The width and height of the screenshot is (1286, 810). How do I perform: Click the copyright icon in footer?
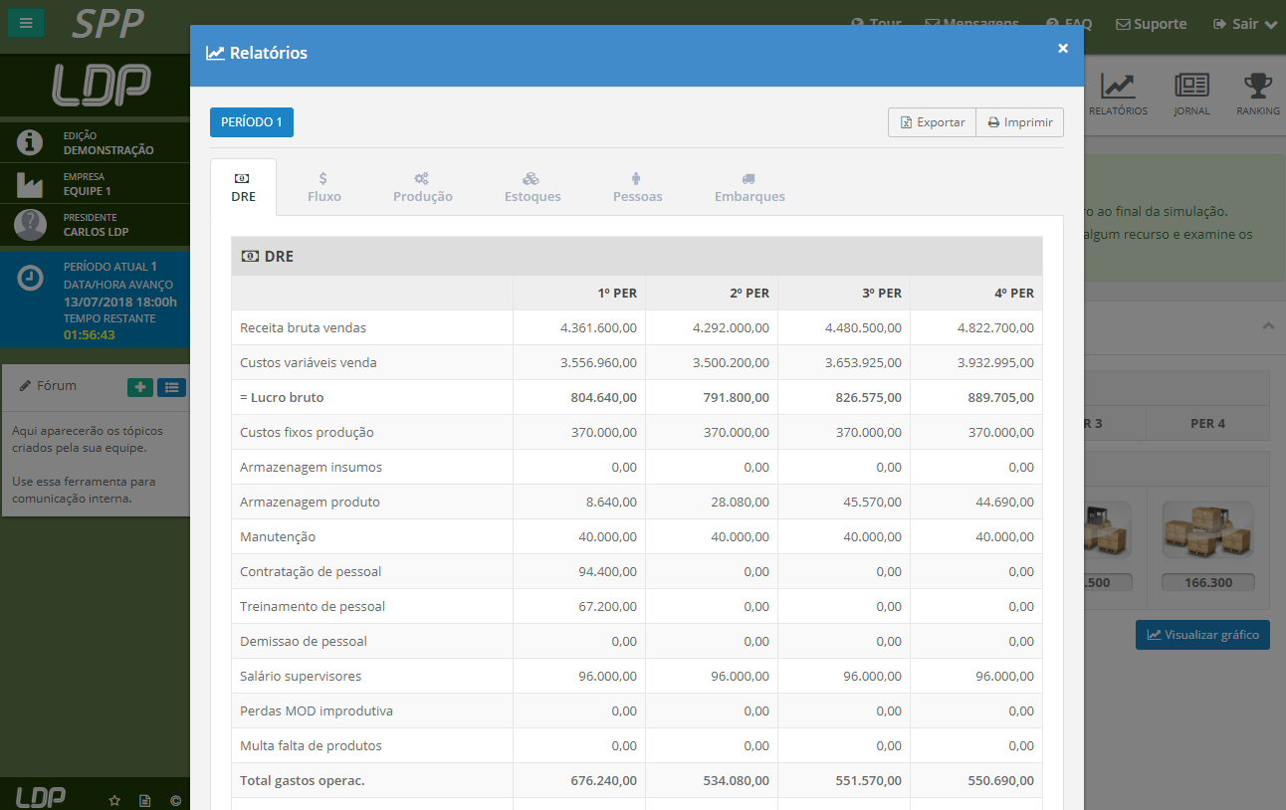(175, 800)
